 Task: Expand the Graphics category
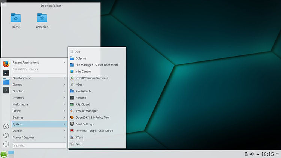tap(39, 91)
